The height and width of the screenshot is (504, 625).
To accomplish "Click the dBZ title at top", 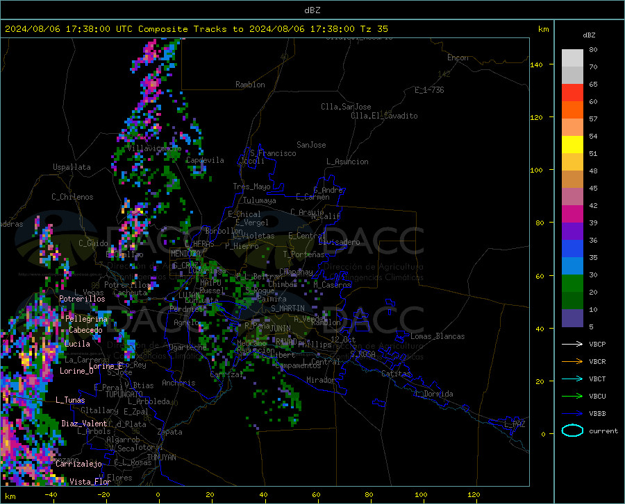I will tap(312, 10).
